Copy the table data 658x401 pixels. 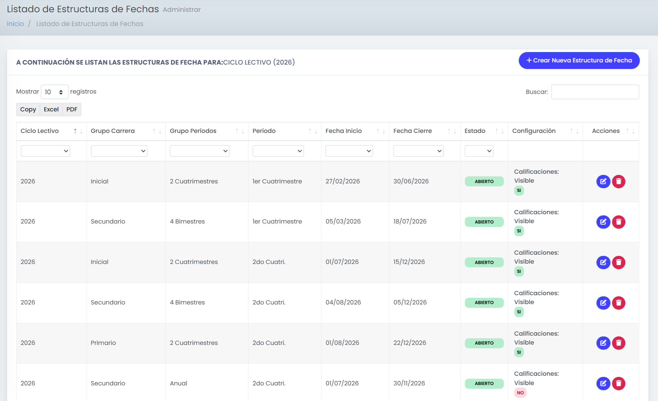click(x=28, y=110)
